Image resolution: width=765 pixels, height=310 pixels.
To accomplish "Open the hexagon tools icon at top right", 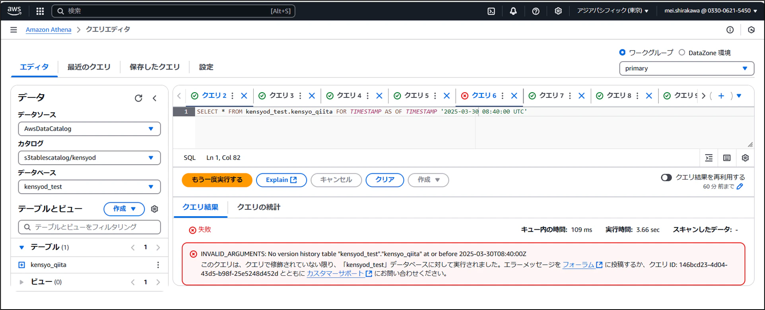I will coord(751,30).
